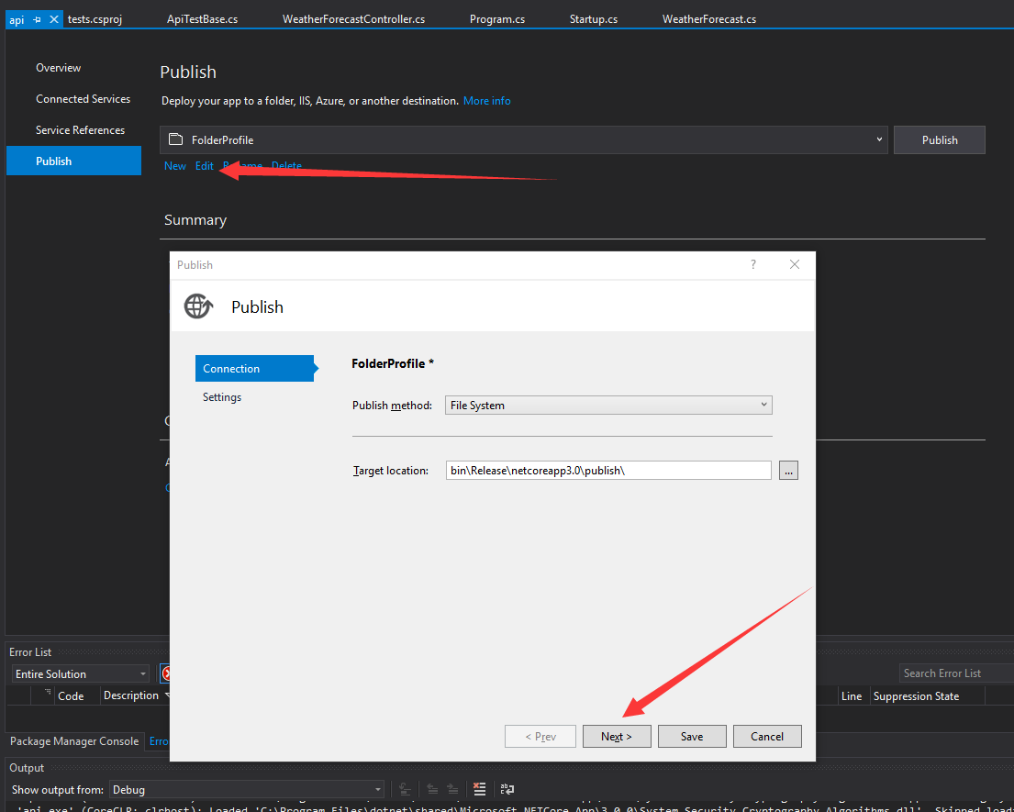Switch to tests.csproj tab
This screenshot has height=812, width=1014.
click(x=95, y=19)
